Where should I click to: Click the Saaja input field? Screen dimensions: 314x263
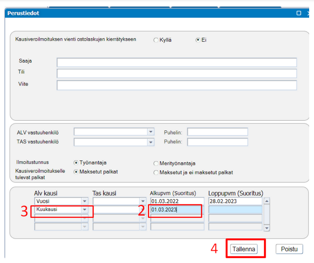coord(177,62)
